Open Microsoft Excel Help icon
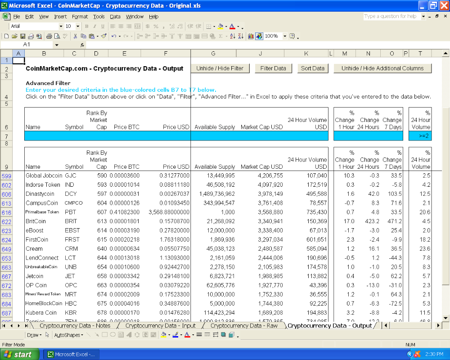 coord(292,36)
